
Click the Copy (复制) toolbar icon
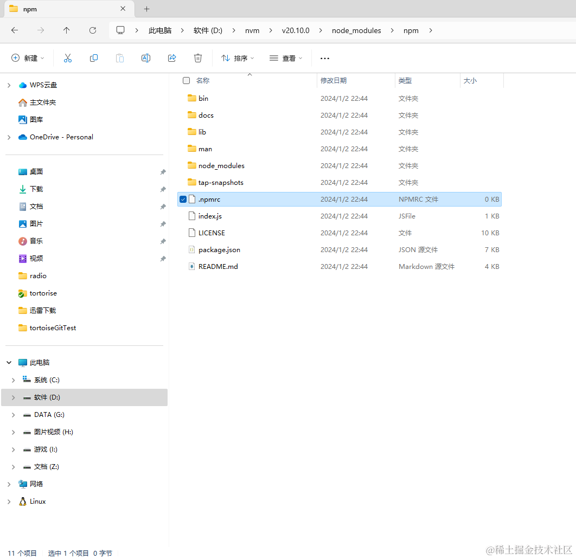(x=93, y=57)
